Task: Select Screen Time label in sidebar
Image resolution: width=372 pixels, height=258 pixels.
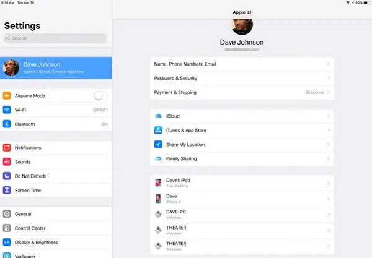Action: (28, 191)
